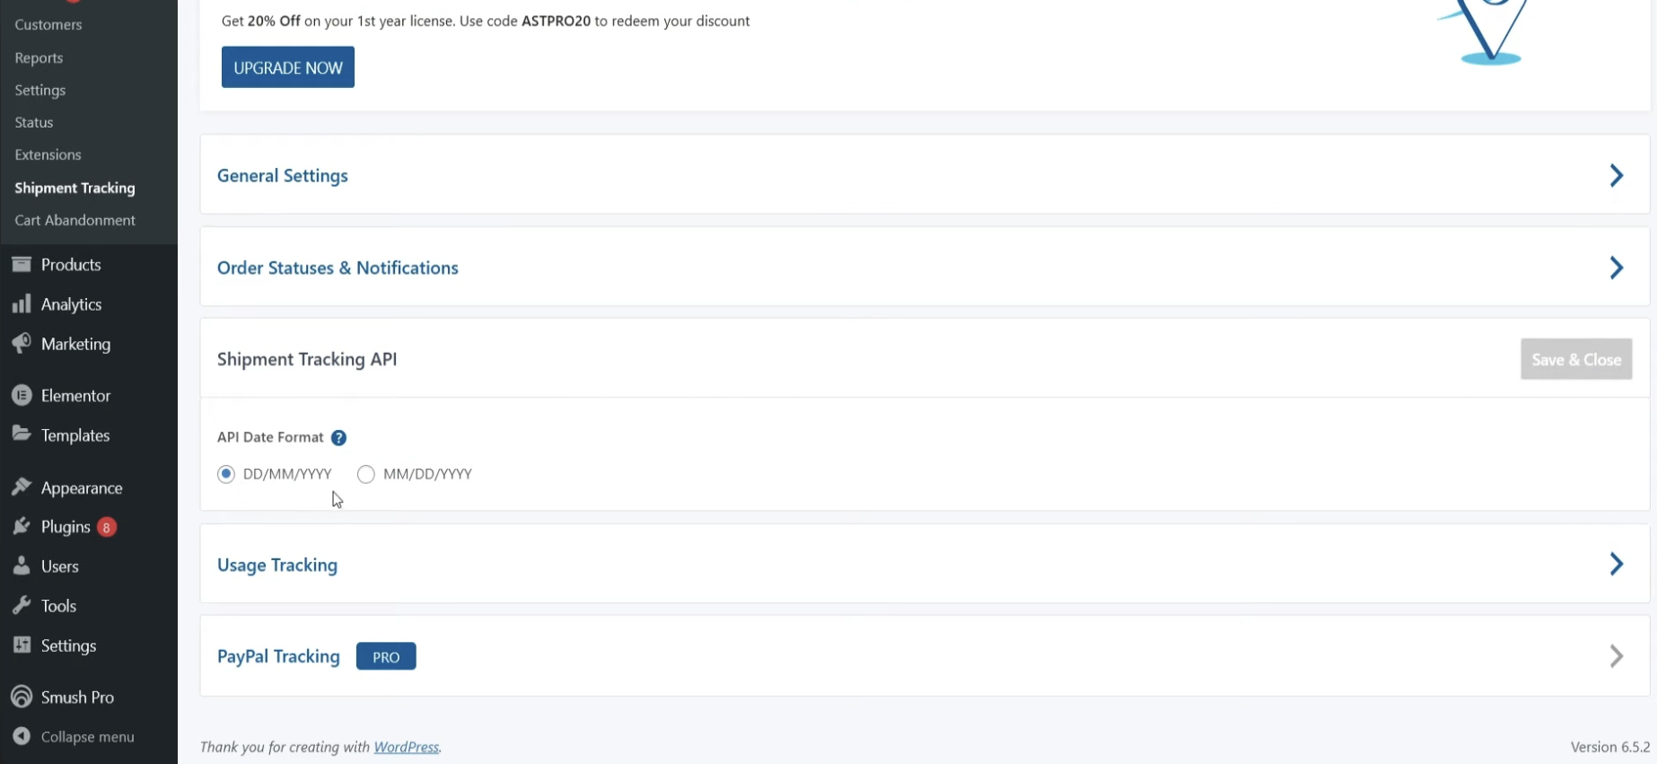
Task: Click the UPGRADE NOW button
Action: click(x=288, y=67)
